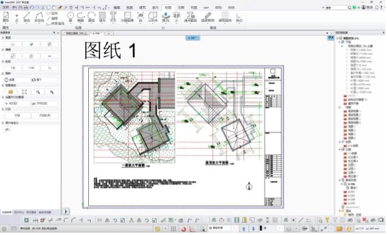Image resolution: width=387 pixels, height=235 pixels.
Task: Collapse the 平面 node in project tree
Action: click(x=340, y=42)
